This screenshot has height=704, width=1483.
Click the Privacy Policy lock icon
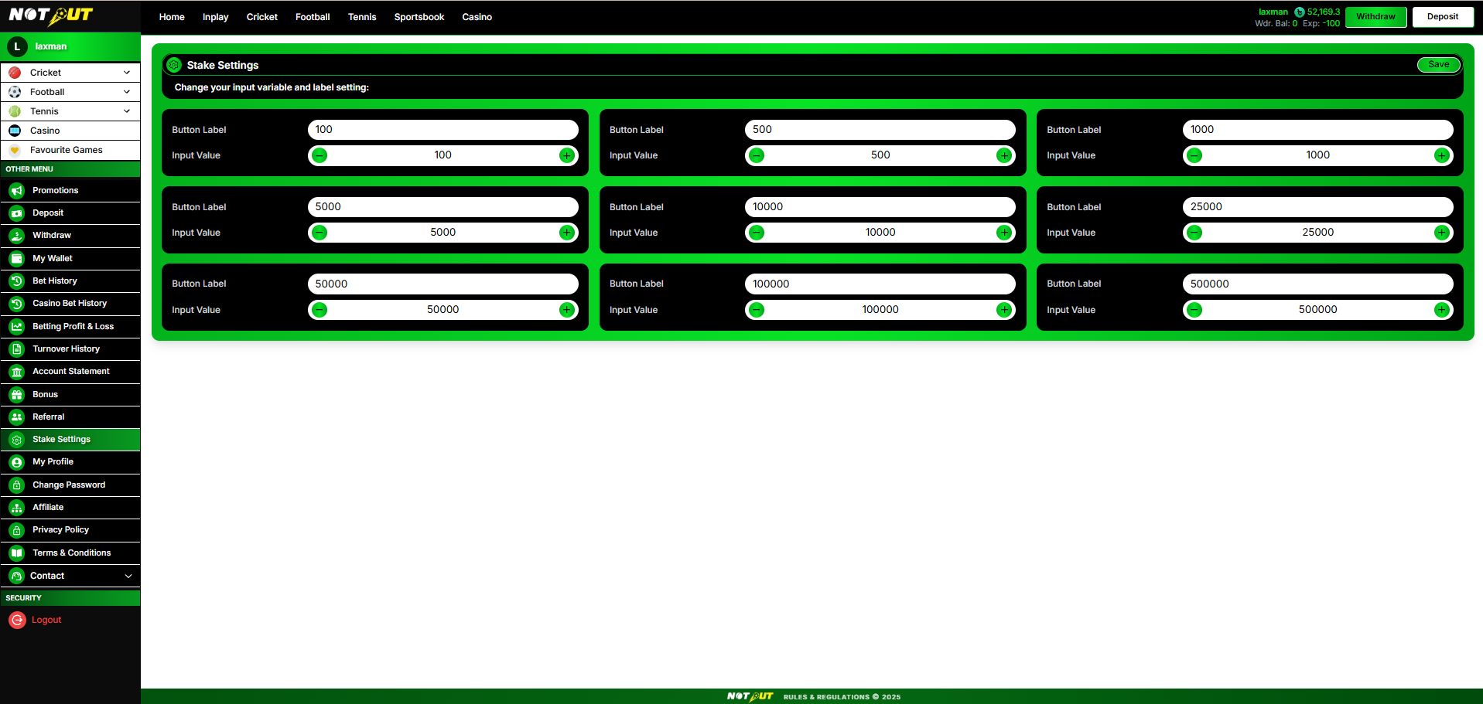pyautogui.click(x=17, y=530)
